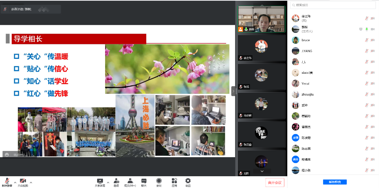Open the 聊天 chat icon

pyautogui.click(x=144, y=181)
